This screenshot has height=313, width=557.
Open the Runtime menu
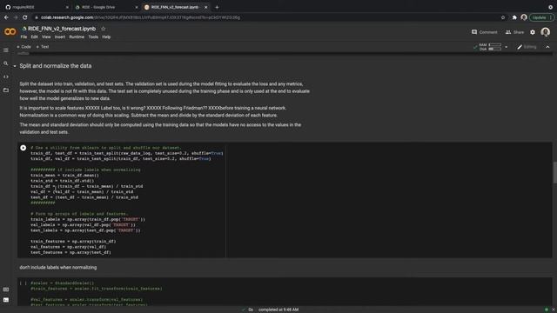77,37
